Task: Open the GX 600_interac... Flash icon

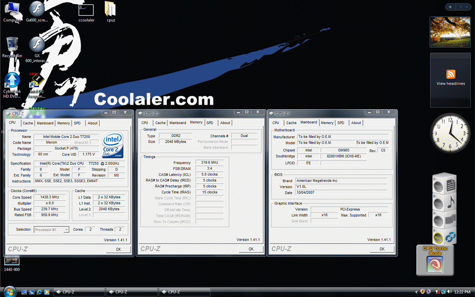Action: click(x=37, y=49)
